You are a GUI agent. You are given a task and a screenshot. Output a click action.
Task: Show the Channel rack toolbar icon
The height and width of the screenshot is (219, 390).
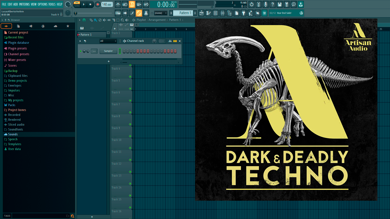(x=216, y=13)
